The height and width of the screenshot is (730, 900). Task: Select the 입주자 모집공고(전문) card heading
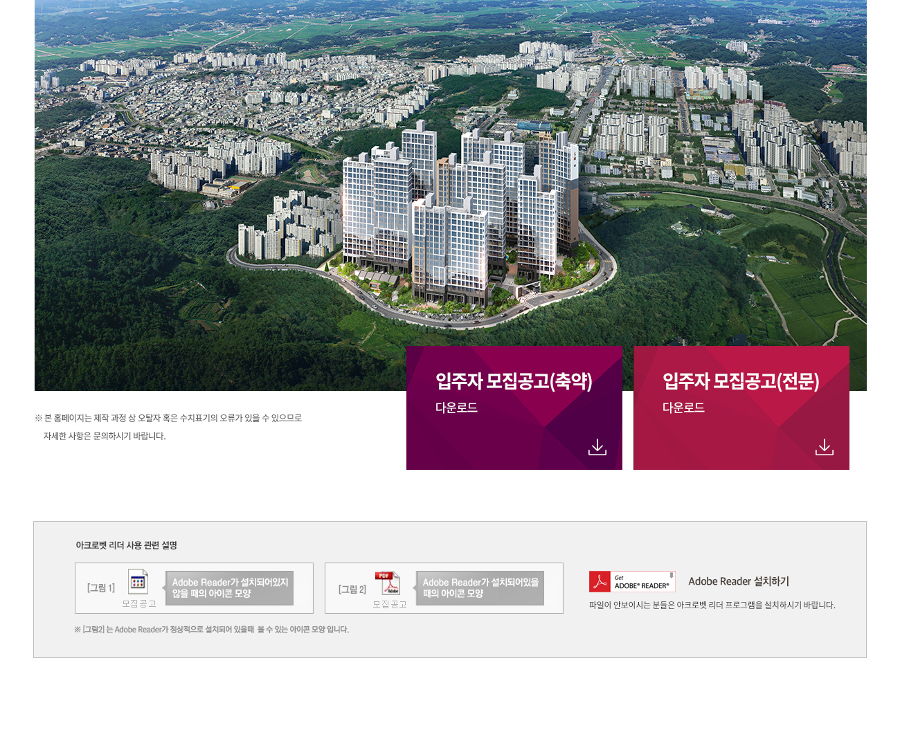[x=739, y=381]
